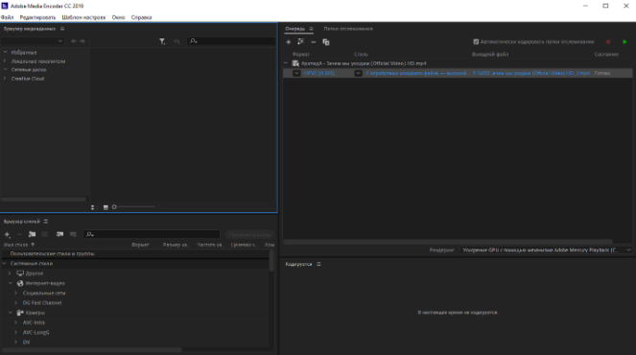Open the Renderer GPU acceleration dropdown
Viewport: 636px width, 355px height.
(x=546, y=250)
